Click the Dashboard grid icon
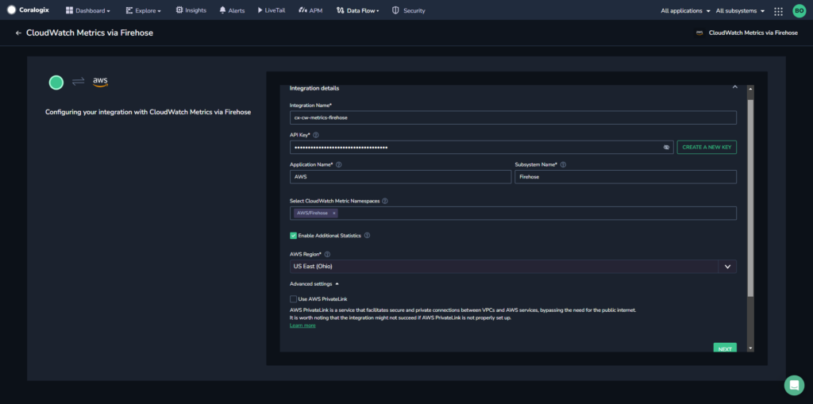Screen dimensions: 813x404 click(x=70, y=10)
